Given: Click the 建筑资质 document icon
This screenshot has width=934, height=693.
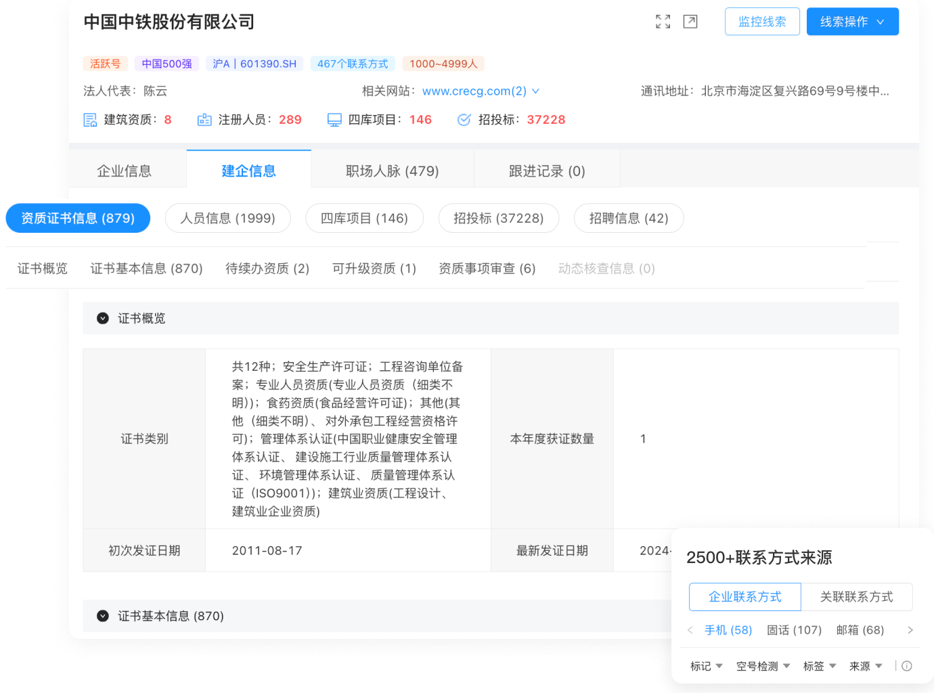Looking at the screenshot, I should coord(90,120).
